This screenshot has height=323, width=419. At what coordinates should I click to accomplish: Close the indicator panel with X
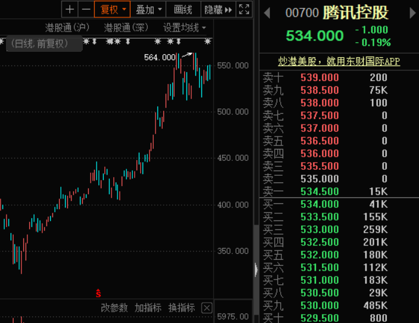pyautogui.click(x=207, y=308)
